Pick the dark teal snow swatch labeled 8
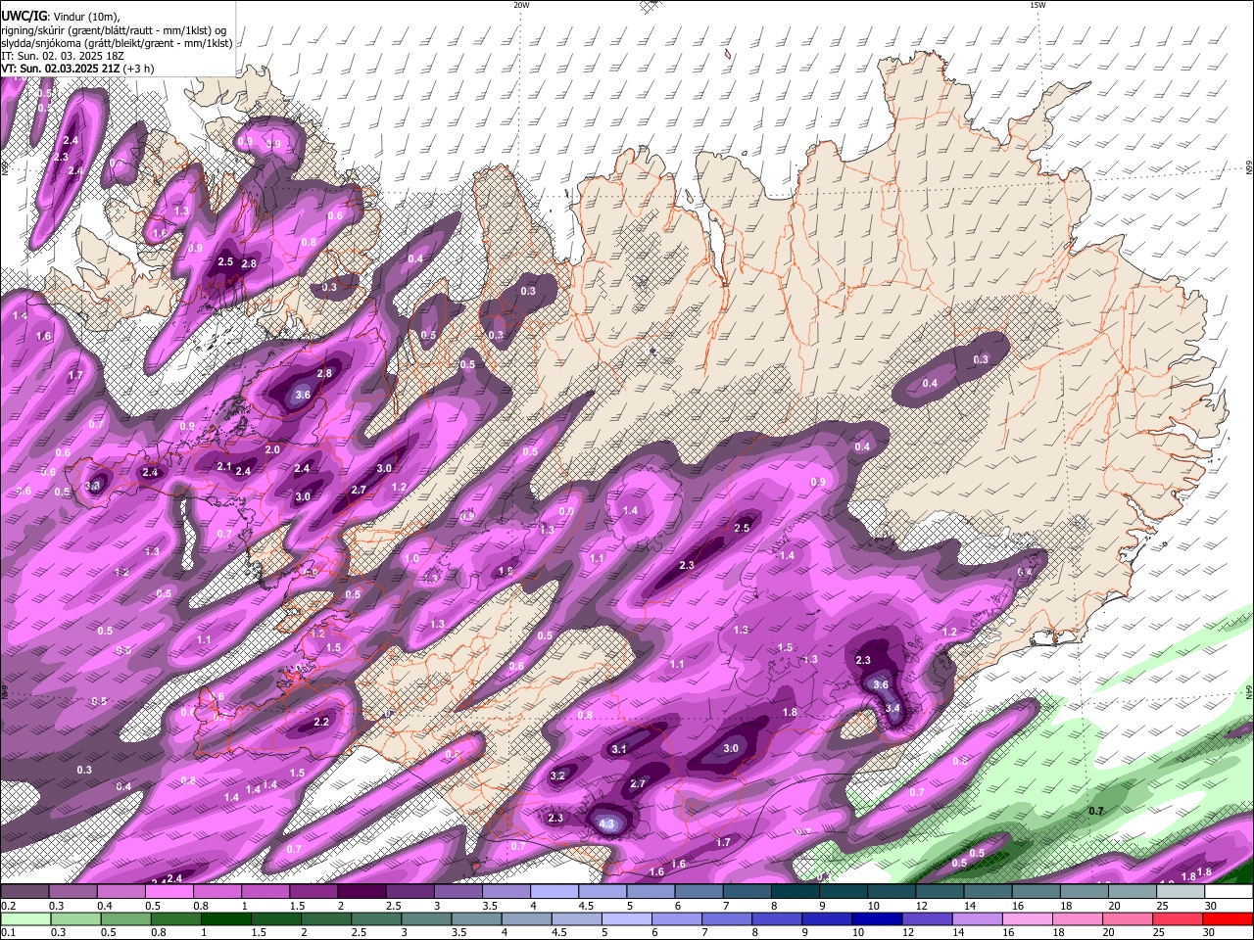This screenshot has width=1254, height=940. coord(795,892)
